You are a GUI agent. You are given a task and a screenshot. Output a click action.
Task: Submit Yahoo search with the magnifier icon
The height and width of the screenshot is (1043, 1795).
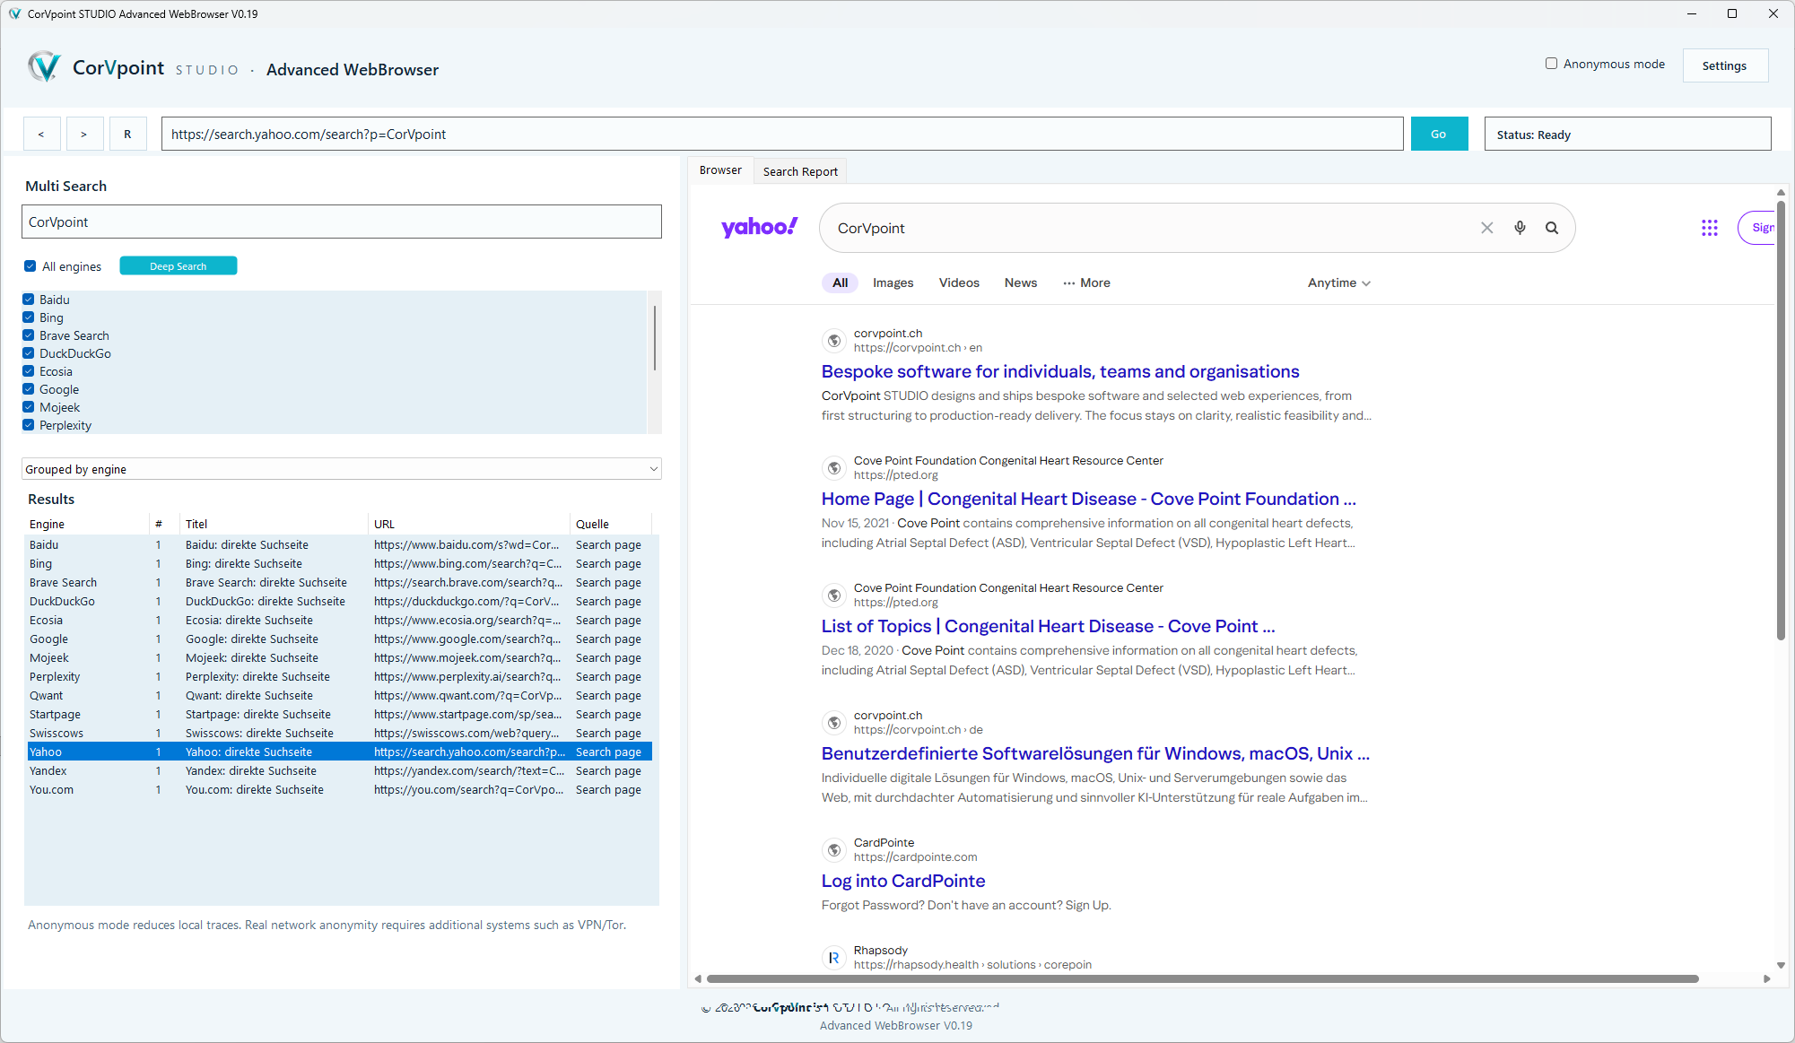[x=1552, y=228]
